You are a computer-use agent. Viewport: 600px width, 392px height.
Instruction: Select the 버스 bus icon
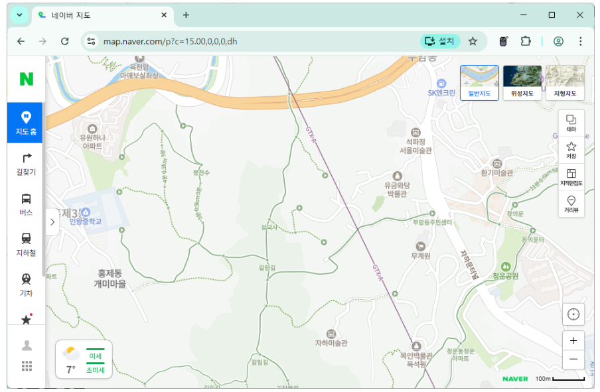coord(26,204)
